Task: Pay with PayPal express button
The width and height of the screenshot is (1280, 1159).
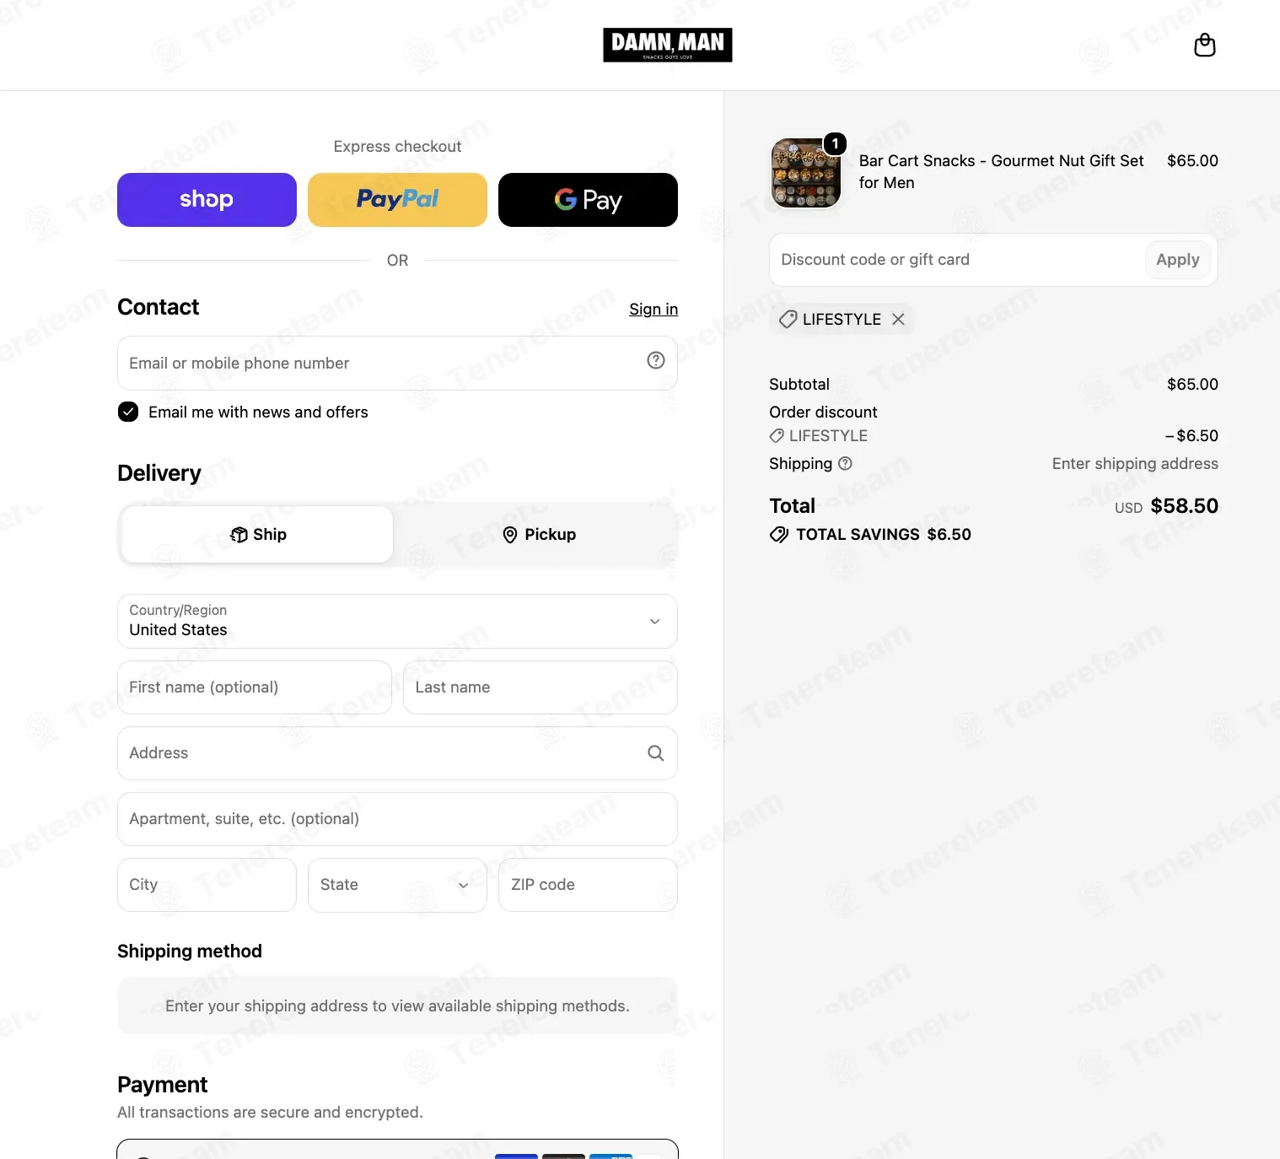Action: point(397,200)
